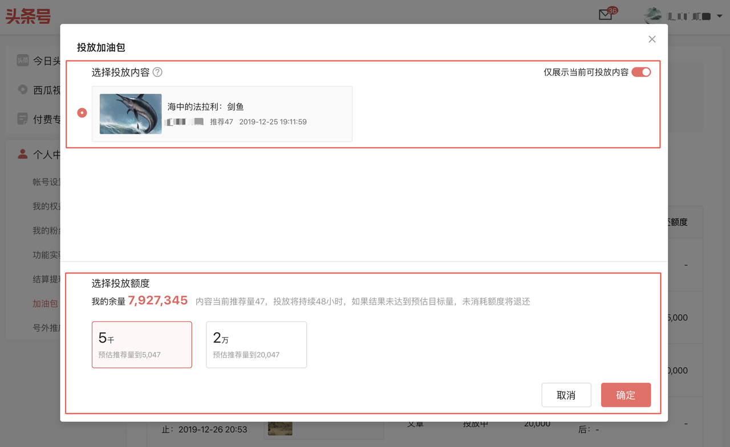Open 帐号设置 in the sidebar menu
Image resolution: width=730 pixels, height=447 pixels.
pos(47,182)
